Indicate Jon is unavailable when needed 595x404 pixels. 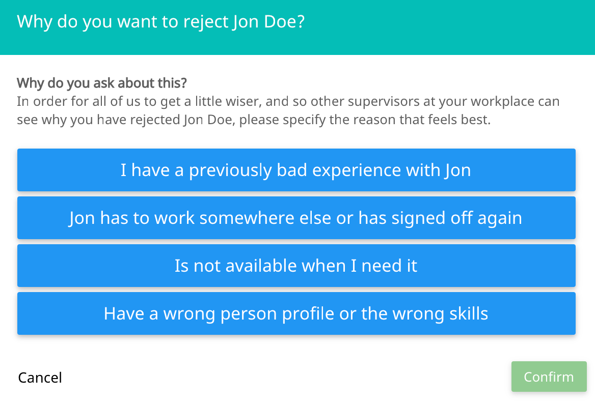(x=296, y=265)
